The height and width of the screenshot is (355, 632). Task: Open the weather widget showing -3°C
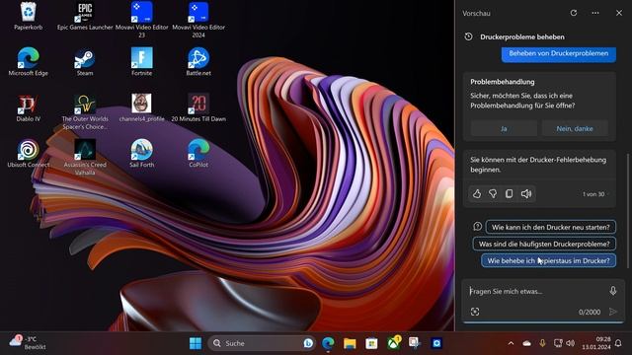28,343
